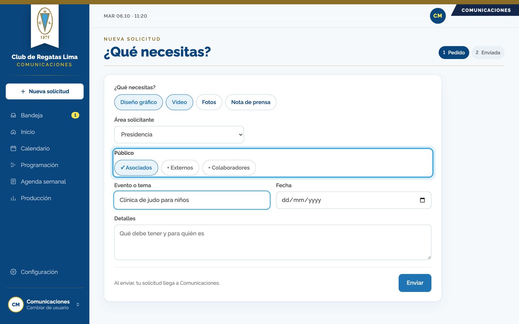519x324 pixels.
Task: Select the Enviada step tab
Action: tap(488, 53)
